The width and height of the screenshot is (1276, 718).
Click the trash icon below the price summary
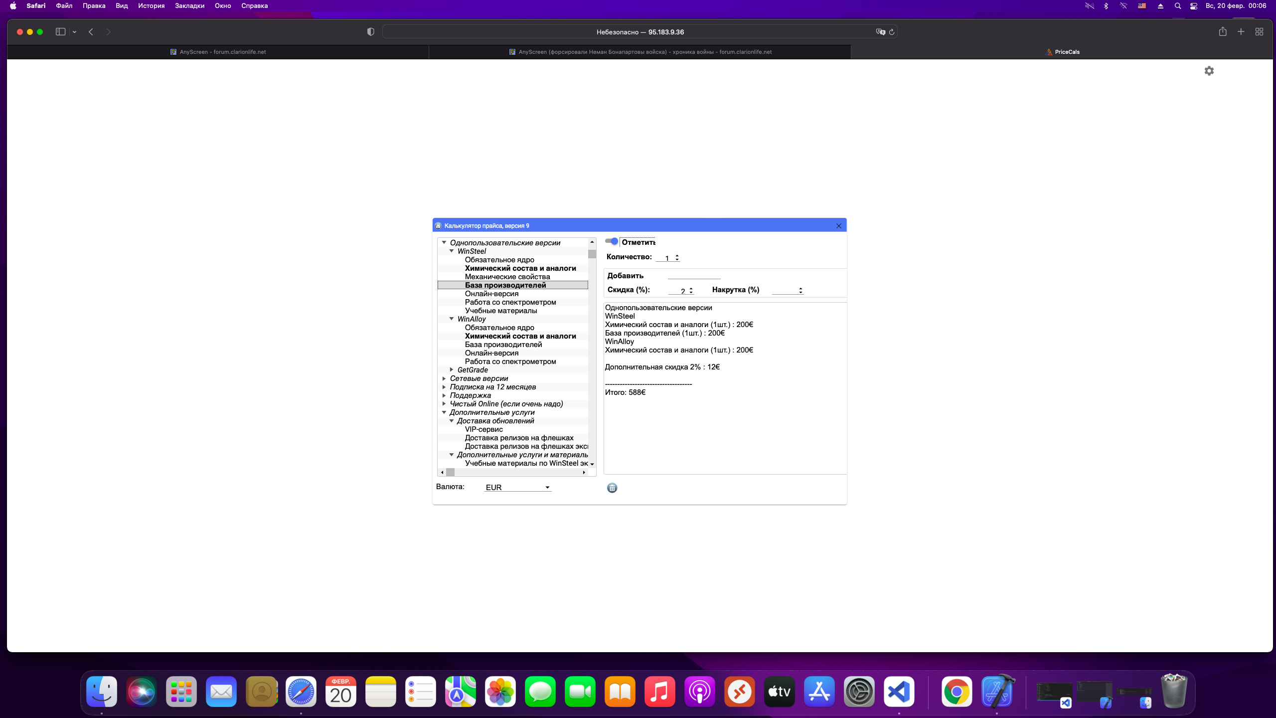pos(612,488)
